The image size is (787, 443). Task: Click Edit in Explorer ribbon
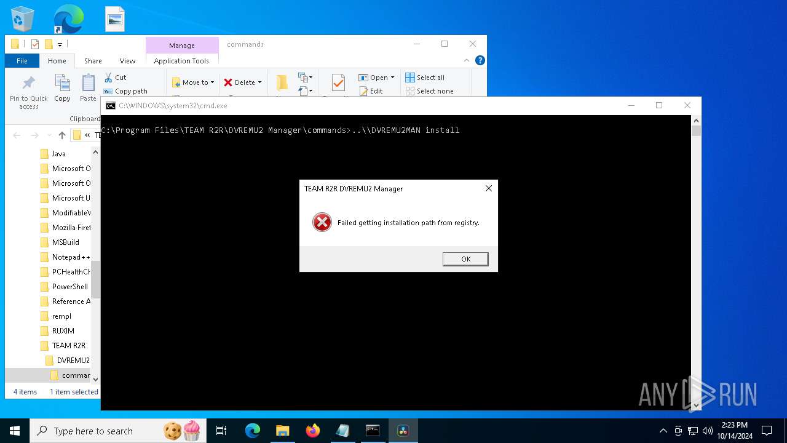371,91
